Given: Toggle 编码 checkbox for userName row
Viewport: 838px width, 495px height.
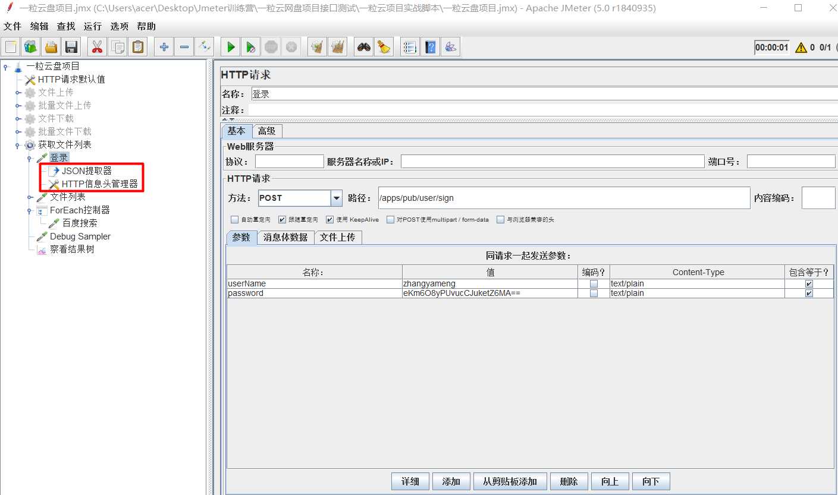Looking at the screenshot, I should click(x=594, y=284).
